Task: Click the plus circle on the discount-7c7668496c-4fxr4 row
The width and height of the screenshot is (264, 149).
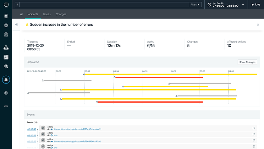Action: pos(254,140)
